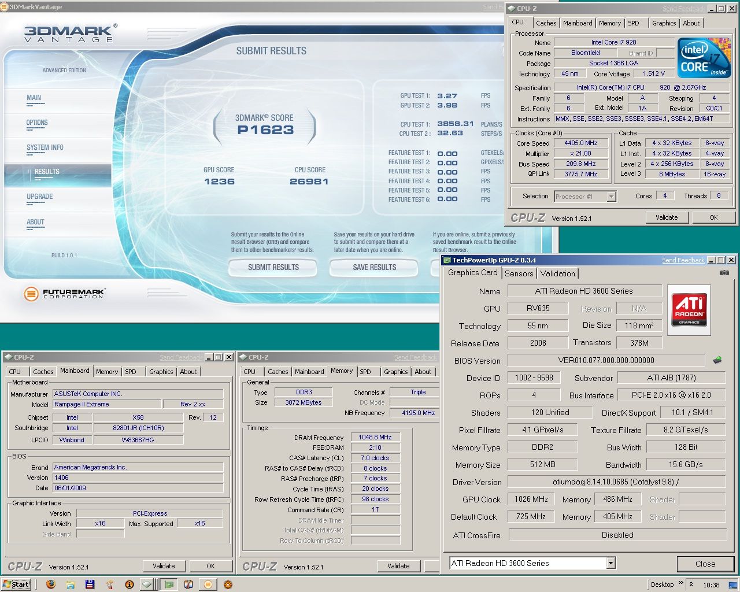Select the green graphics card taskbar button

[x=169, y=584]
